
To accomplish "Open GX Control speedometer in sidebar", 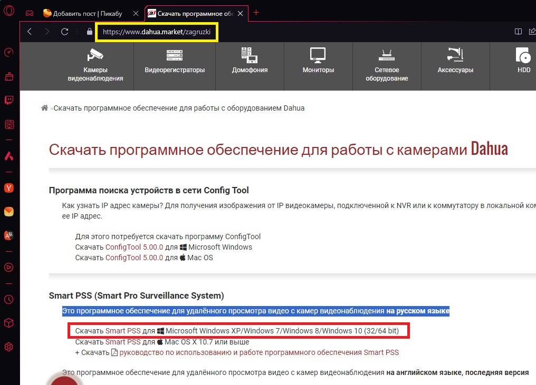I will coord(9,52).
